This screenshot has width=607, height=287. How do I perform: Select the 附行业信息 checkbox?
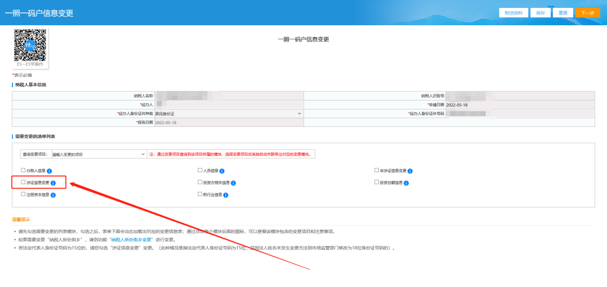tap(200, 194)
